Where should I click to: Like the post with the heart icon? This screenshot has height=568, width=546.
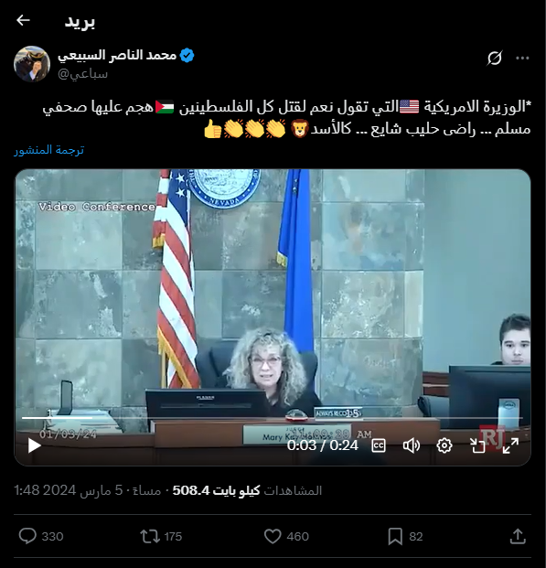tap(273, 537)
